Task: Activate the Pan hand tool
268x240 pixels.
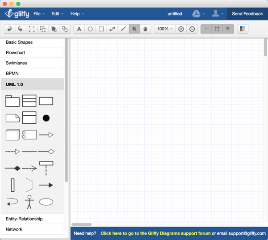Action: click(145, 29)
